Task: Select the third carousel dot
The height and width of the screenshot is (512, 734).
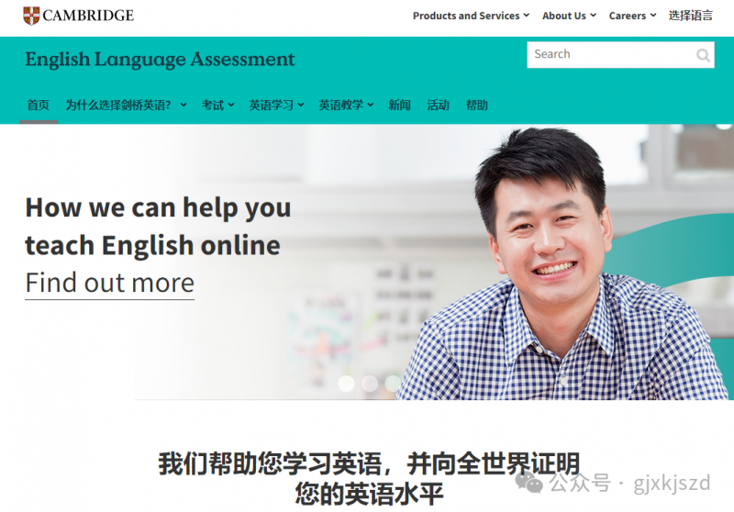Action: click(x=393, y=384)
